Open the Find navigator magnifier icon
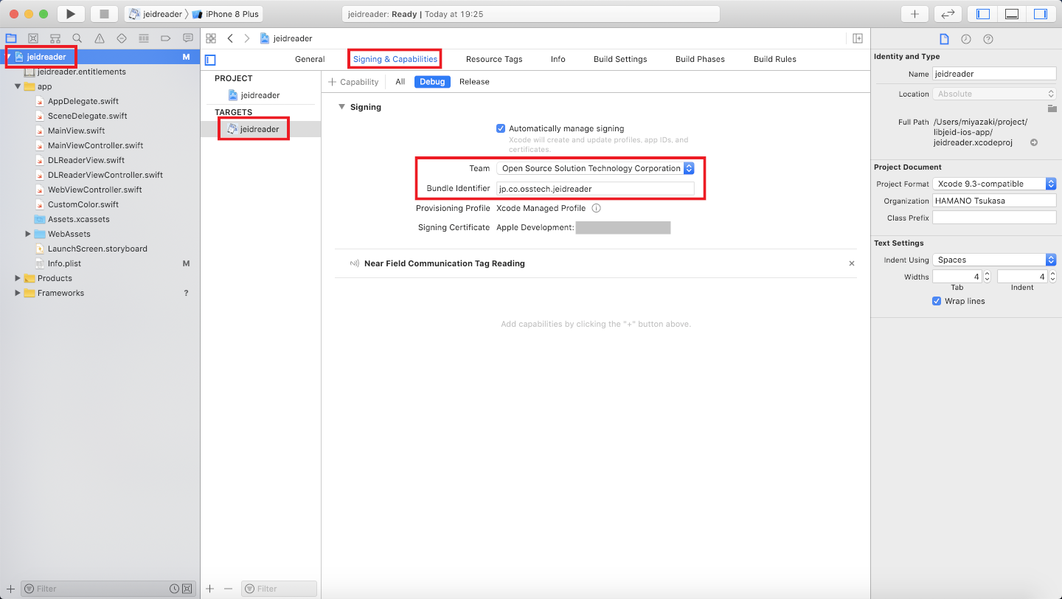This screenshot has height=599, width=1062. [x=77, y=38]
